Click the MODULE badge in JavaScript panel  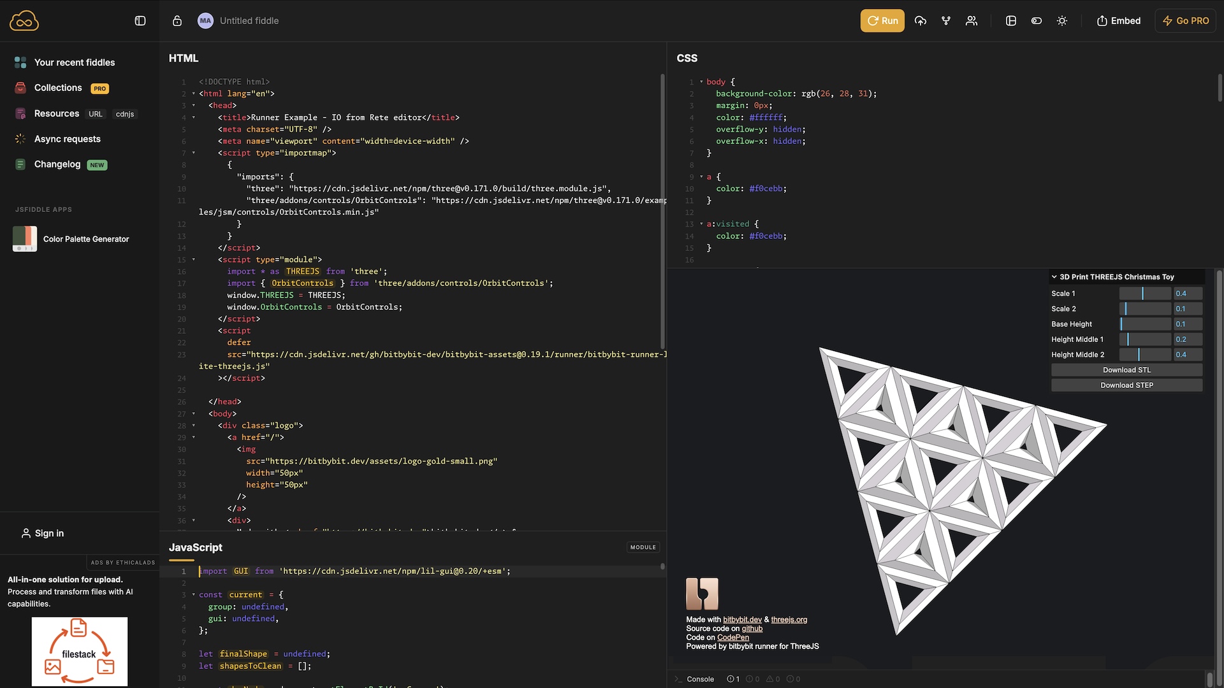pos(643,547)
